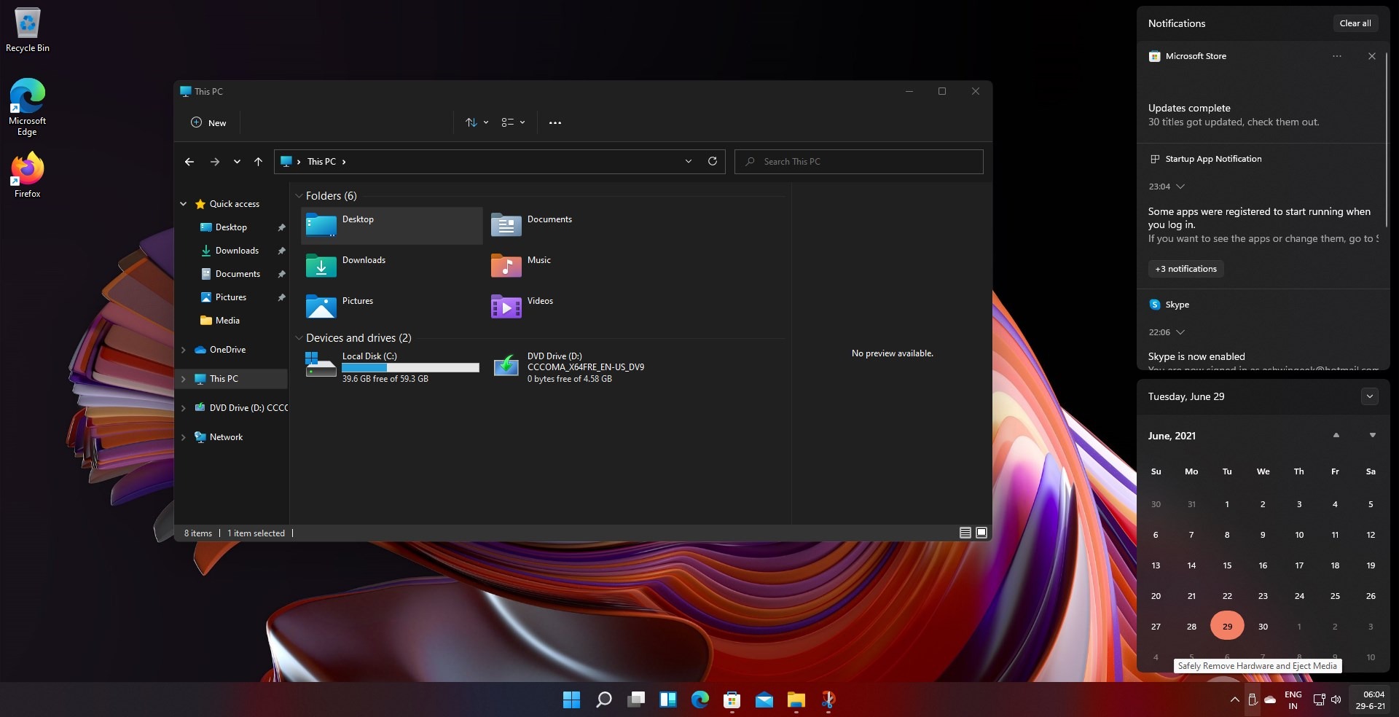Image resolution: width=1399 pixels, height=717 pixels.
Task: Clear all notifications
Action: (1355, 23)
